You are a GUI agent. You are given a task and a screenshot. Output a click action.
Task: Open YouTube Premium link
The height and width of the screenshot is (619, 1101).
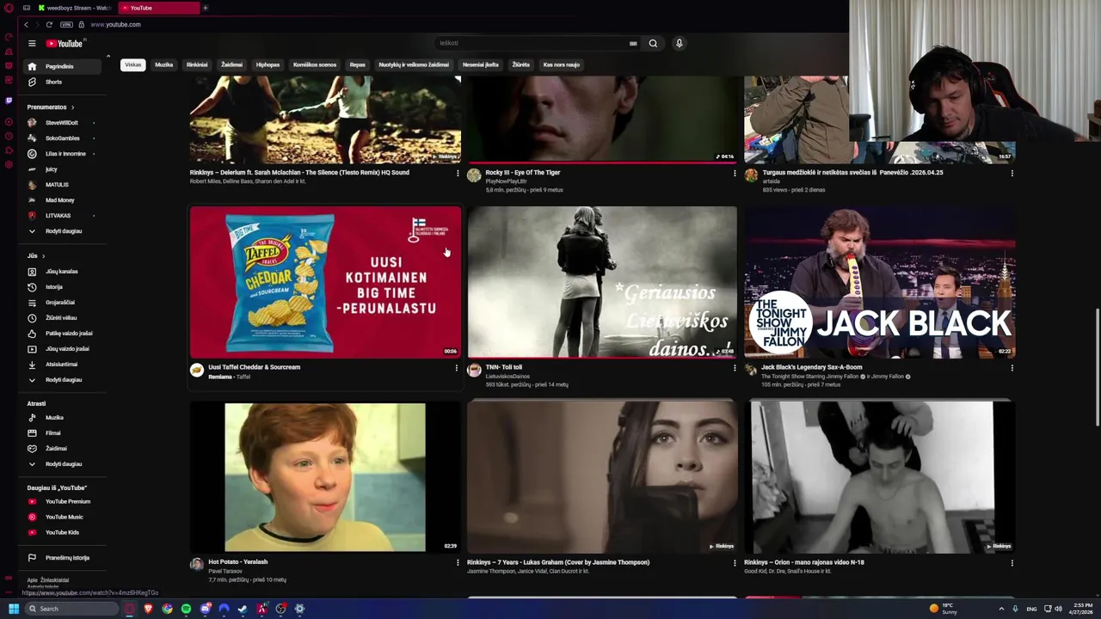(x=62, y=501)
